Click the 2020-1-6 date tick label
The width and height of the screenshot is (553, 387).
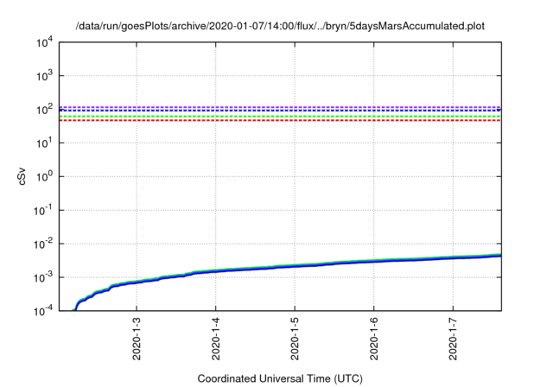pos(374,339)
